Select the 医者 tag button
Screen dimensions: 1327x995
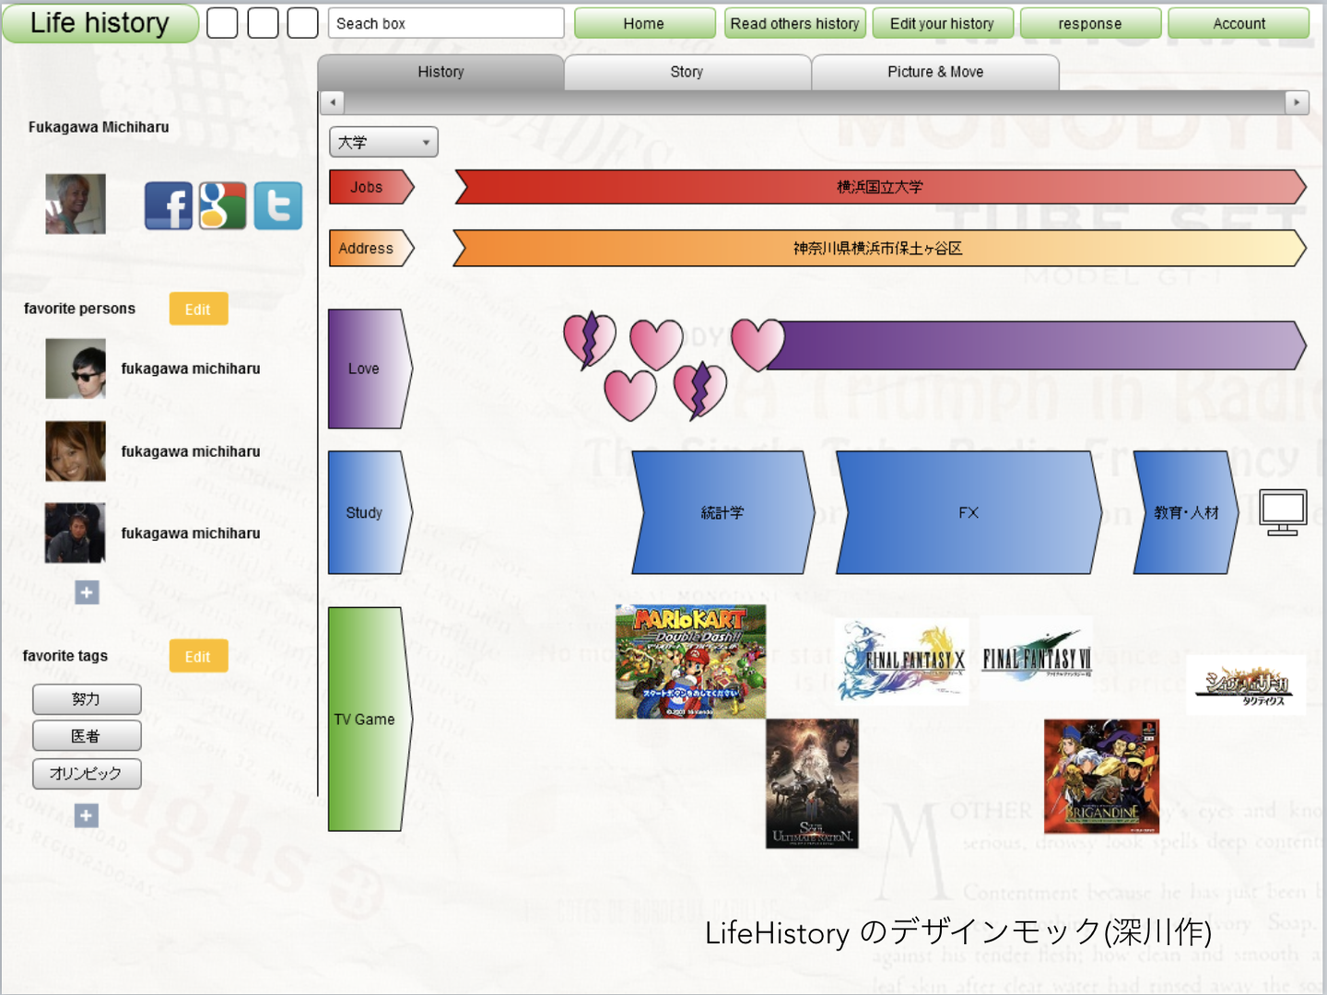(87, 736)
